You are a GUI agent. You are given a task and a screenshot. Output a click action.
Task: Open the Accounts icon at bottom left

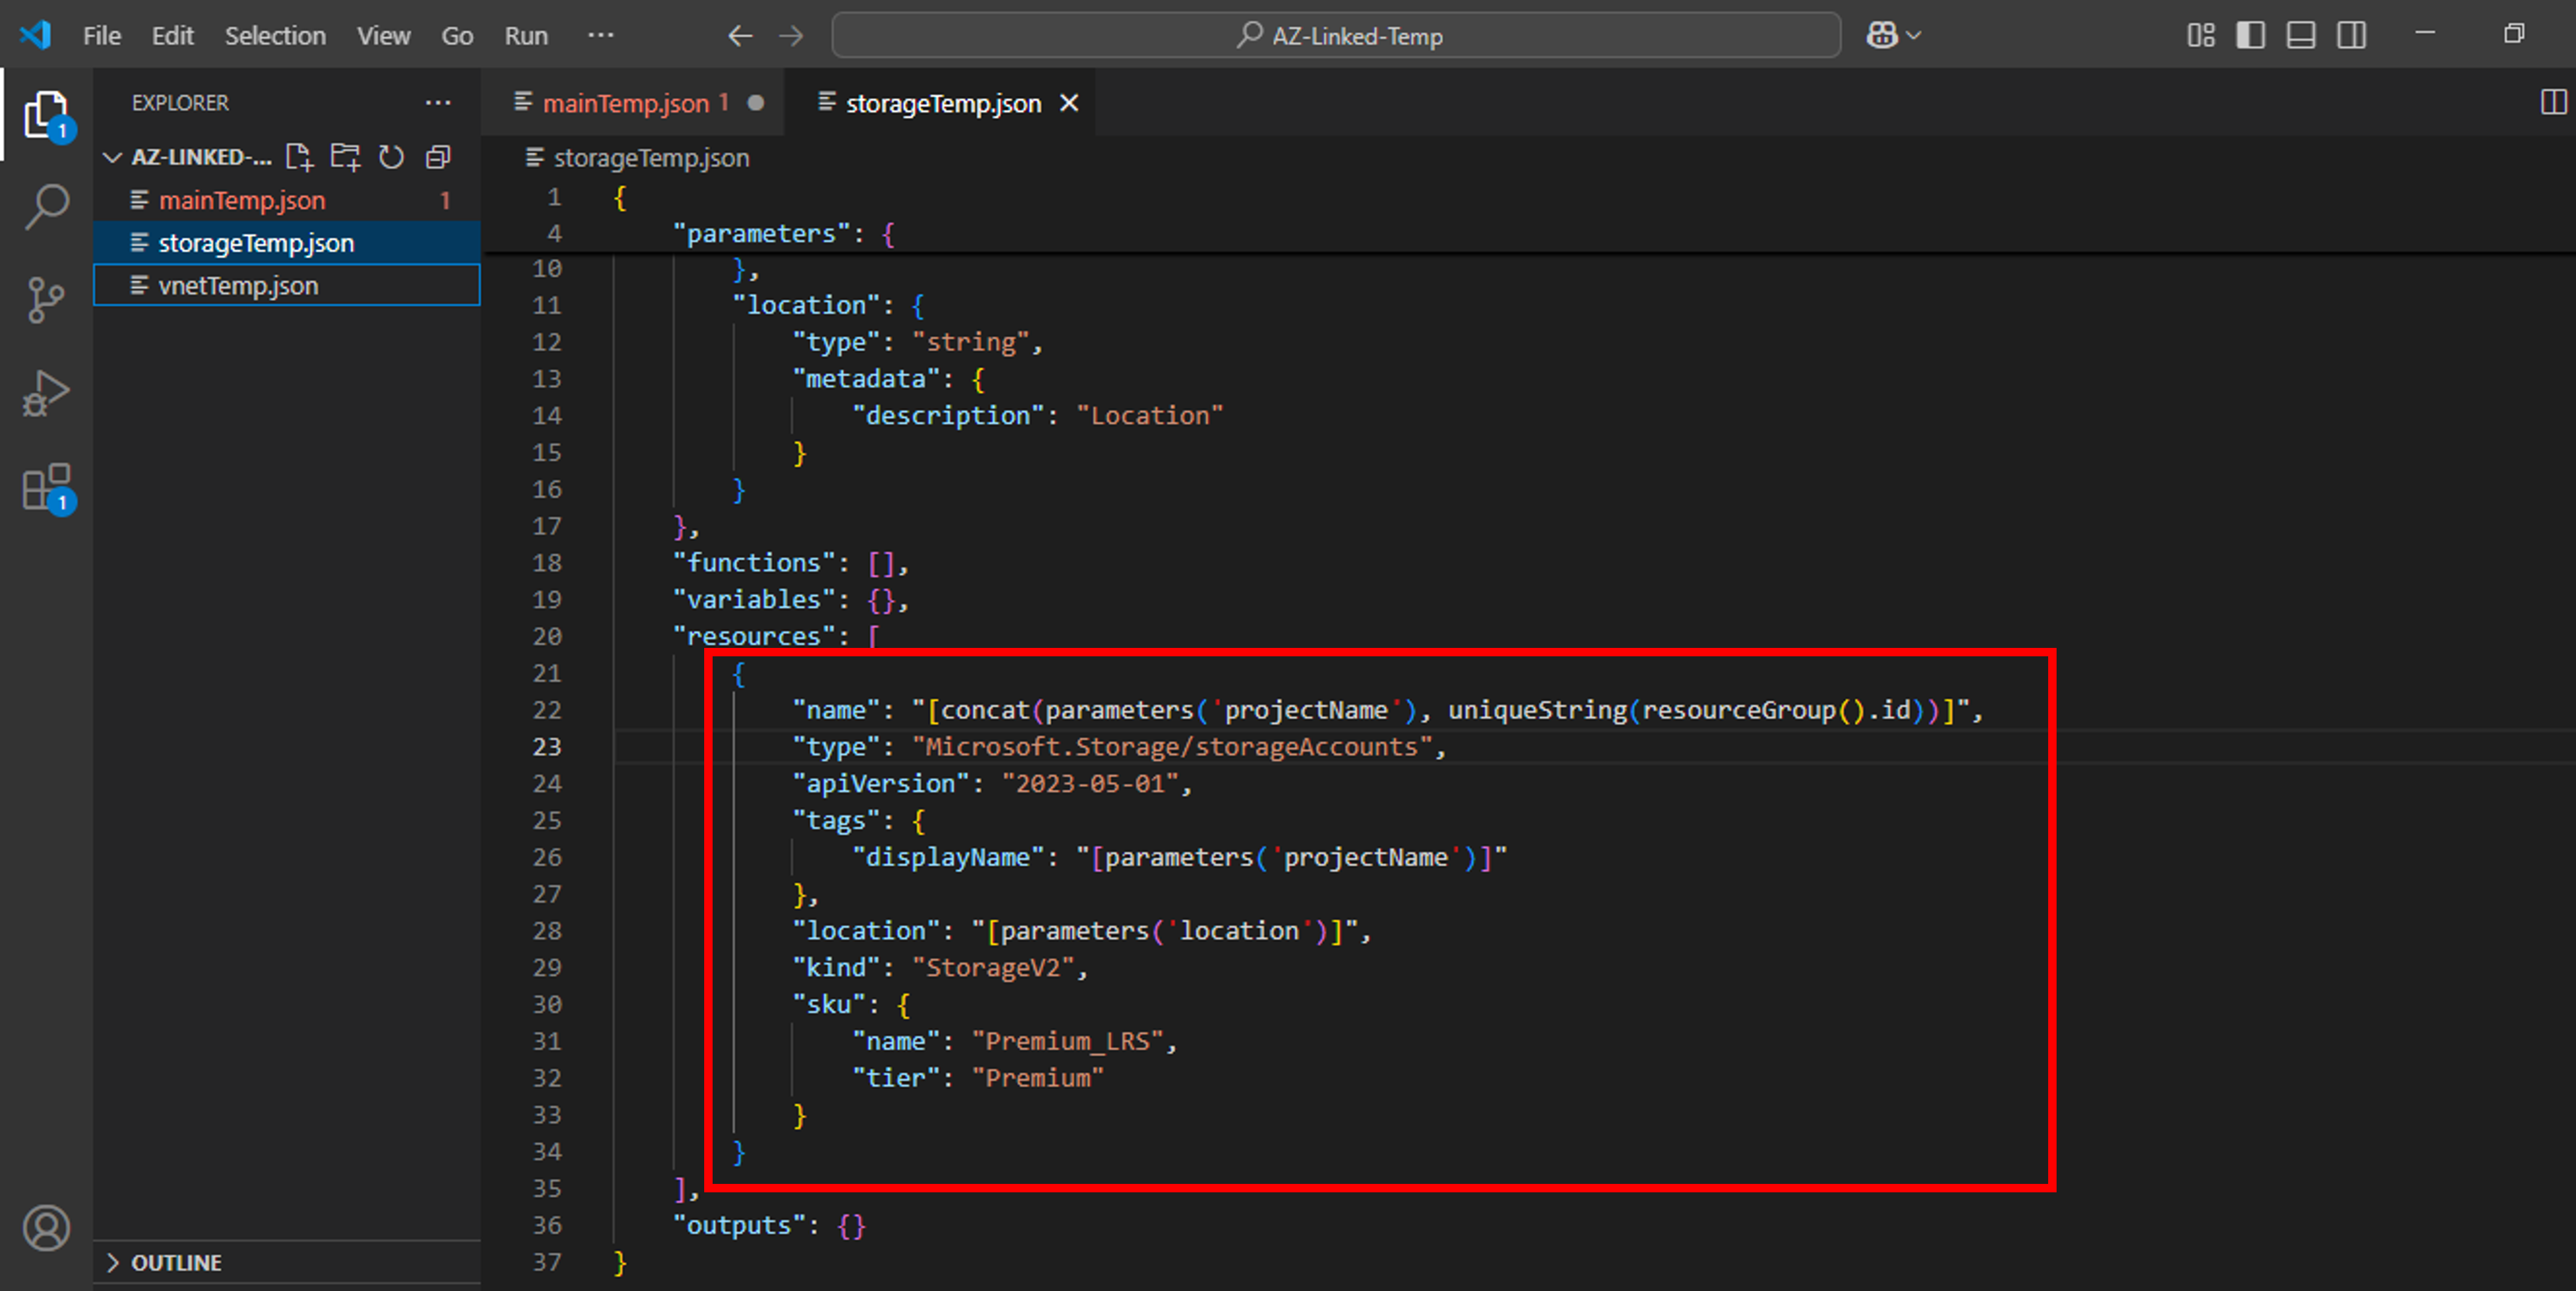[45, 1229]
